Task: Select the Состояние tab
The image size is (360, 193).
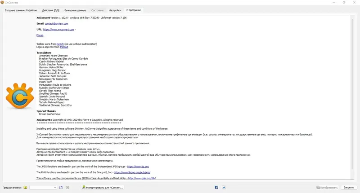Action: click(x=97, y=10)
